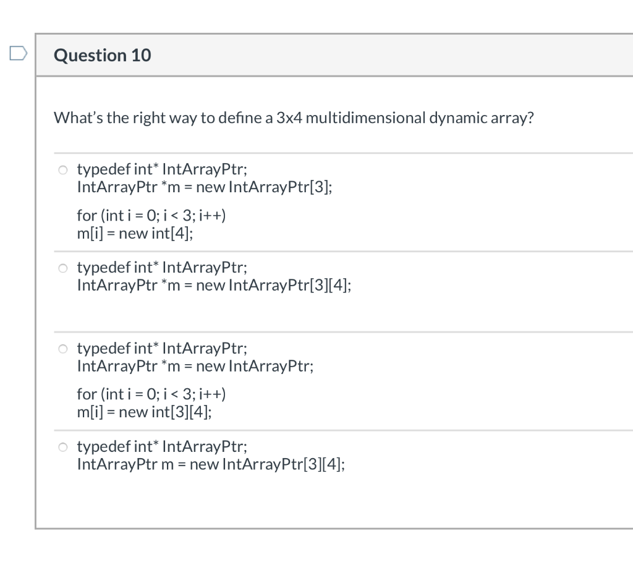Image resolution: width=633 pixels, height=570 pixels.
Task: Click the second option's code text
Action: (x=214, y=276)
